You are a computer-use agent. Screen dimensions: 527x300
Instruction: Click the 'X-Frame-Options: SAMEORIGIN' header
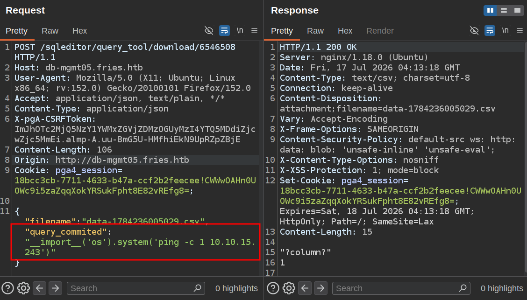(x=349, y=129)
